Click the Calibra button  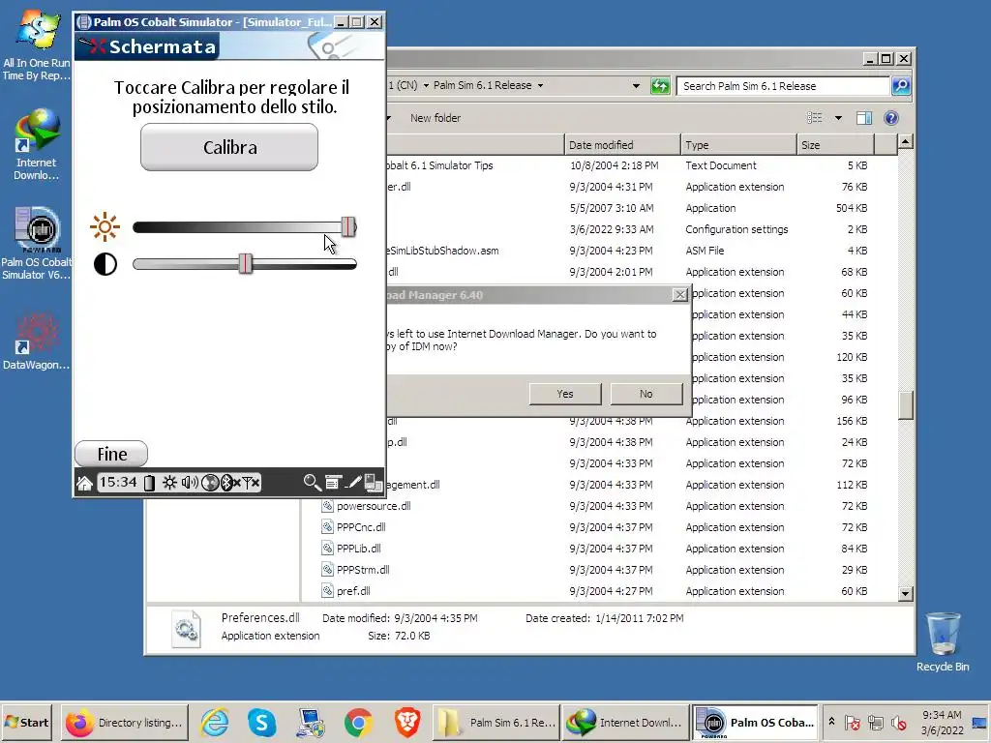click(229, 147)
